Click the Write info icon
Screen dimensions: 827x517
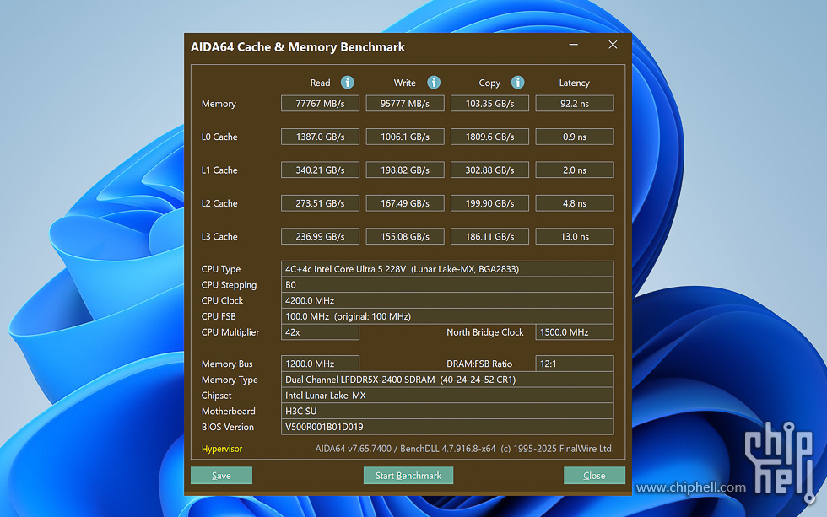pyautogui.click(x=434, y=82)
